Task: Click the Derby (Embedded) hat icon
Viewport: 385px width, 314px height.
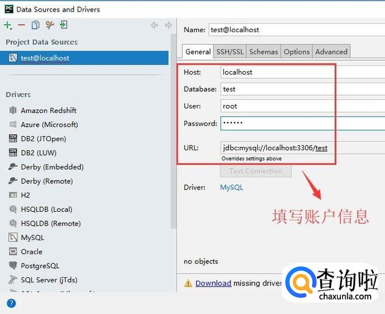Action: tap(13, 166)
